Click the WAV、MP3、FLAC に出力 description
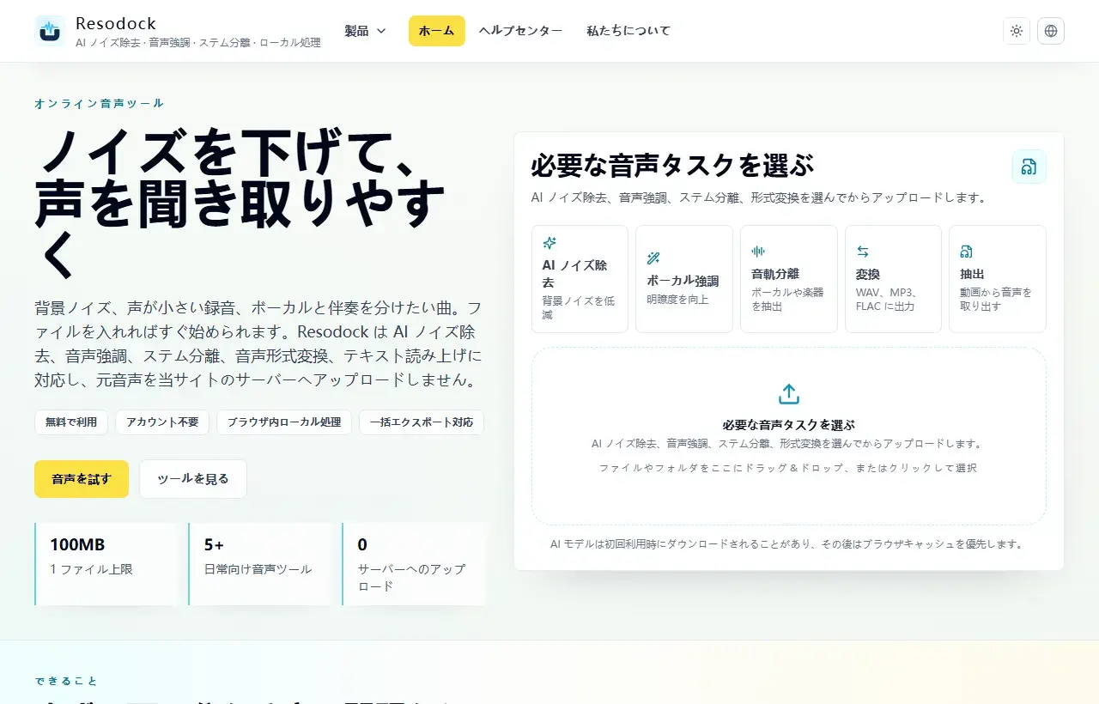This screenshot has height=704, width=1099. (886, 300)
